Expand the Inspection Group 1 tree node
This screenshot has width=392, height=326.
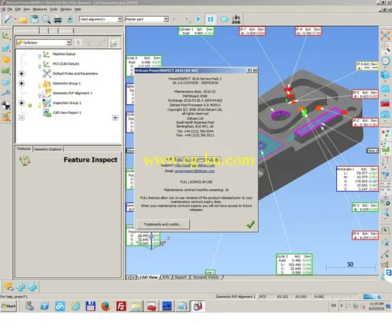21,103
